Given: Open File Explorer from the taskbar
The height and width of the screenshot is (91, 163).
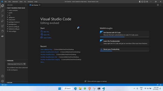Looking at the screenshot, I should click(x=80, y=88).
